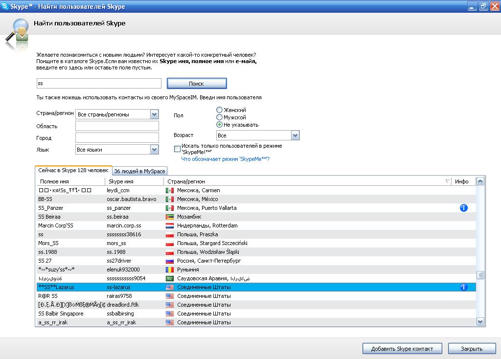Click the Mexico flag beside Puerto Vallarta

tap(170, 208)
